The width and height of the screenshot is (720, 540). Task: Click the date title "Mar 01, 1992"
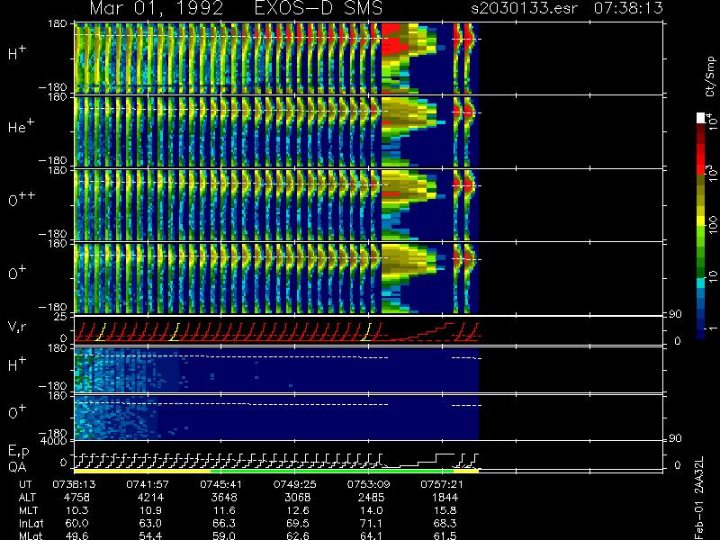click(x=156, y=8)
